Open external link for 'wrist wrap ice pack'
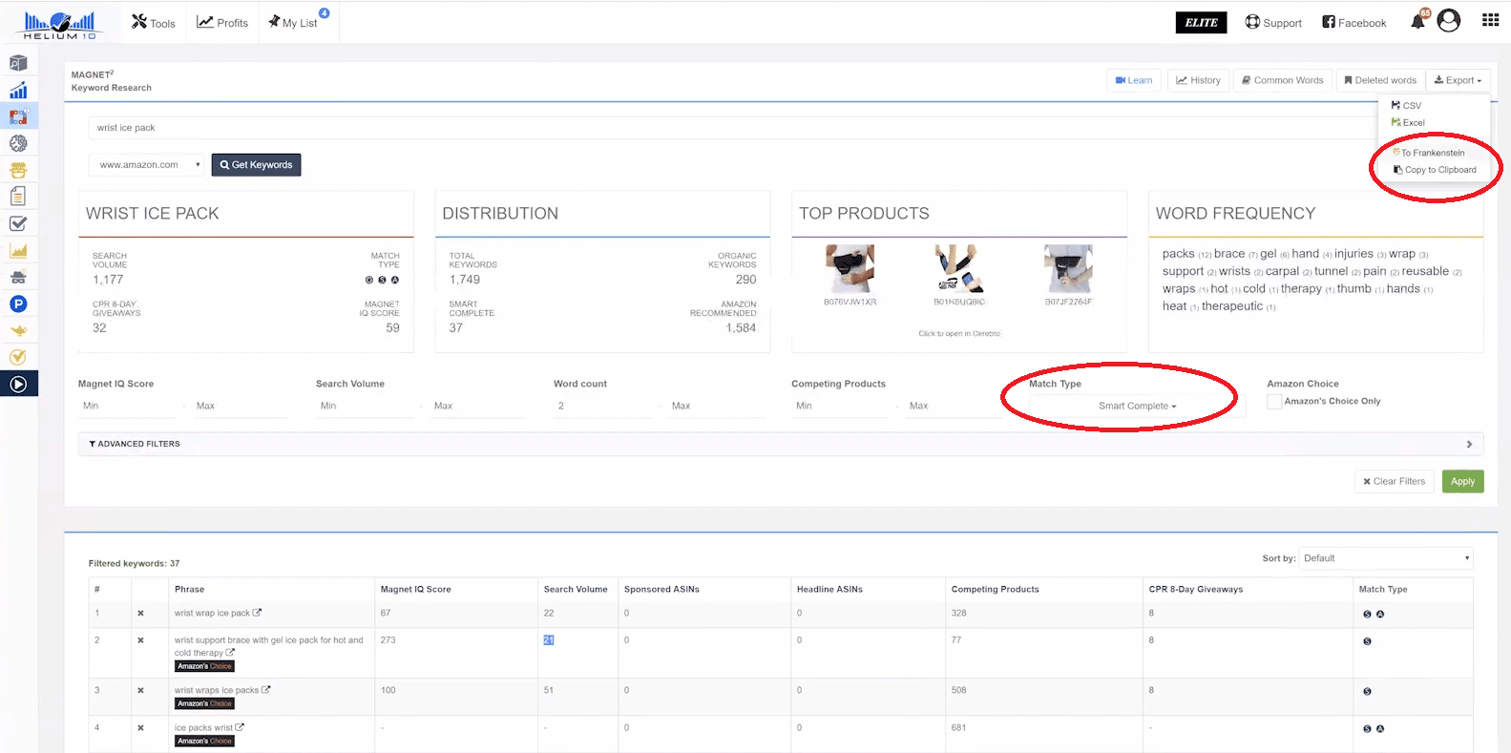The width and height of the screenshot is (1511, 753). [x=257, y=613]
